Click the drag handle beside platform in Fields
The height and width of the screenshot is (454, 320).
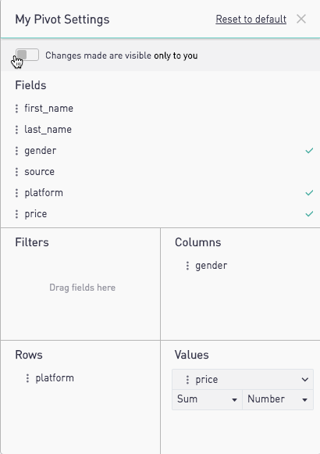tap(16, 193)
